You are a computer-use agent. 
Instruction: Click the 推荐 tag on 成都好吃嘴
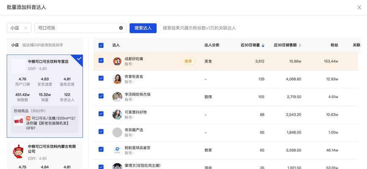tap(188, 61)
